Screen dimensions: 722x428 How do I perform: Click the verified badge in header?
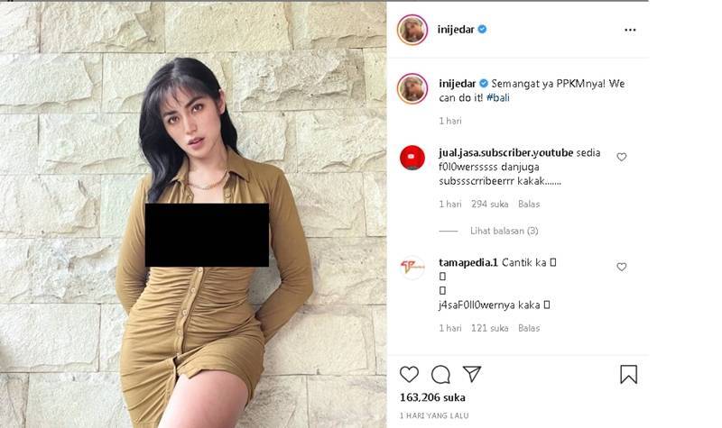click(482, 30)
